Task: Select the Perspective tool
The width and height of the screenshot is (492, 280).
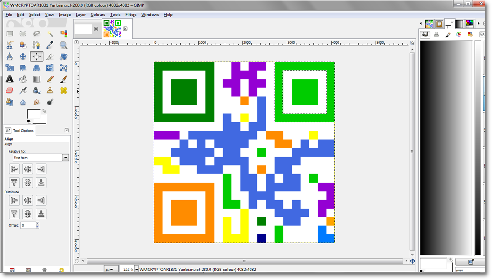Action: pos(36,68)
